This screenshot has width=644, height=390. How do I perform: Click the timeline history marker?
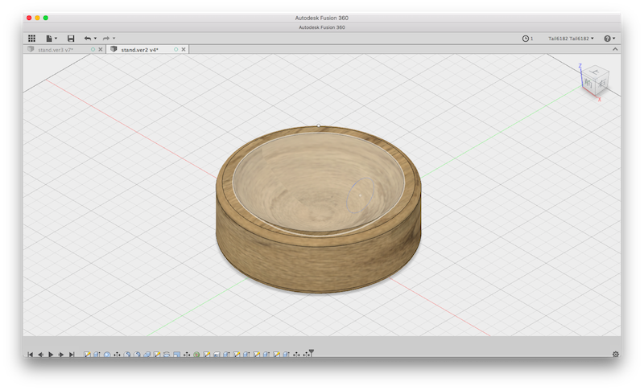coord(312,352)
